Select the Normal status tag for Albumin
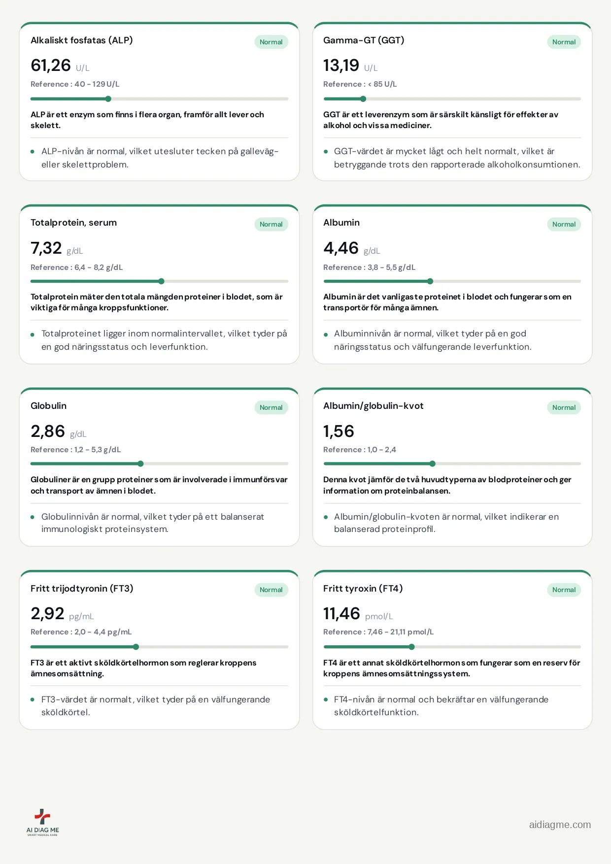Image resolution: width=611 pixels, height=864 pixels. 564,224
